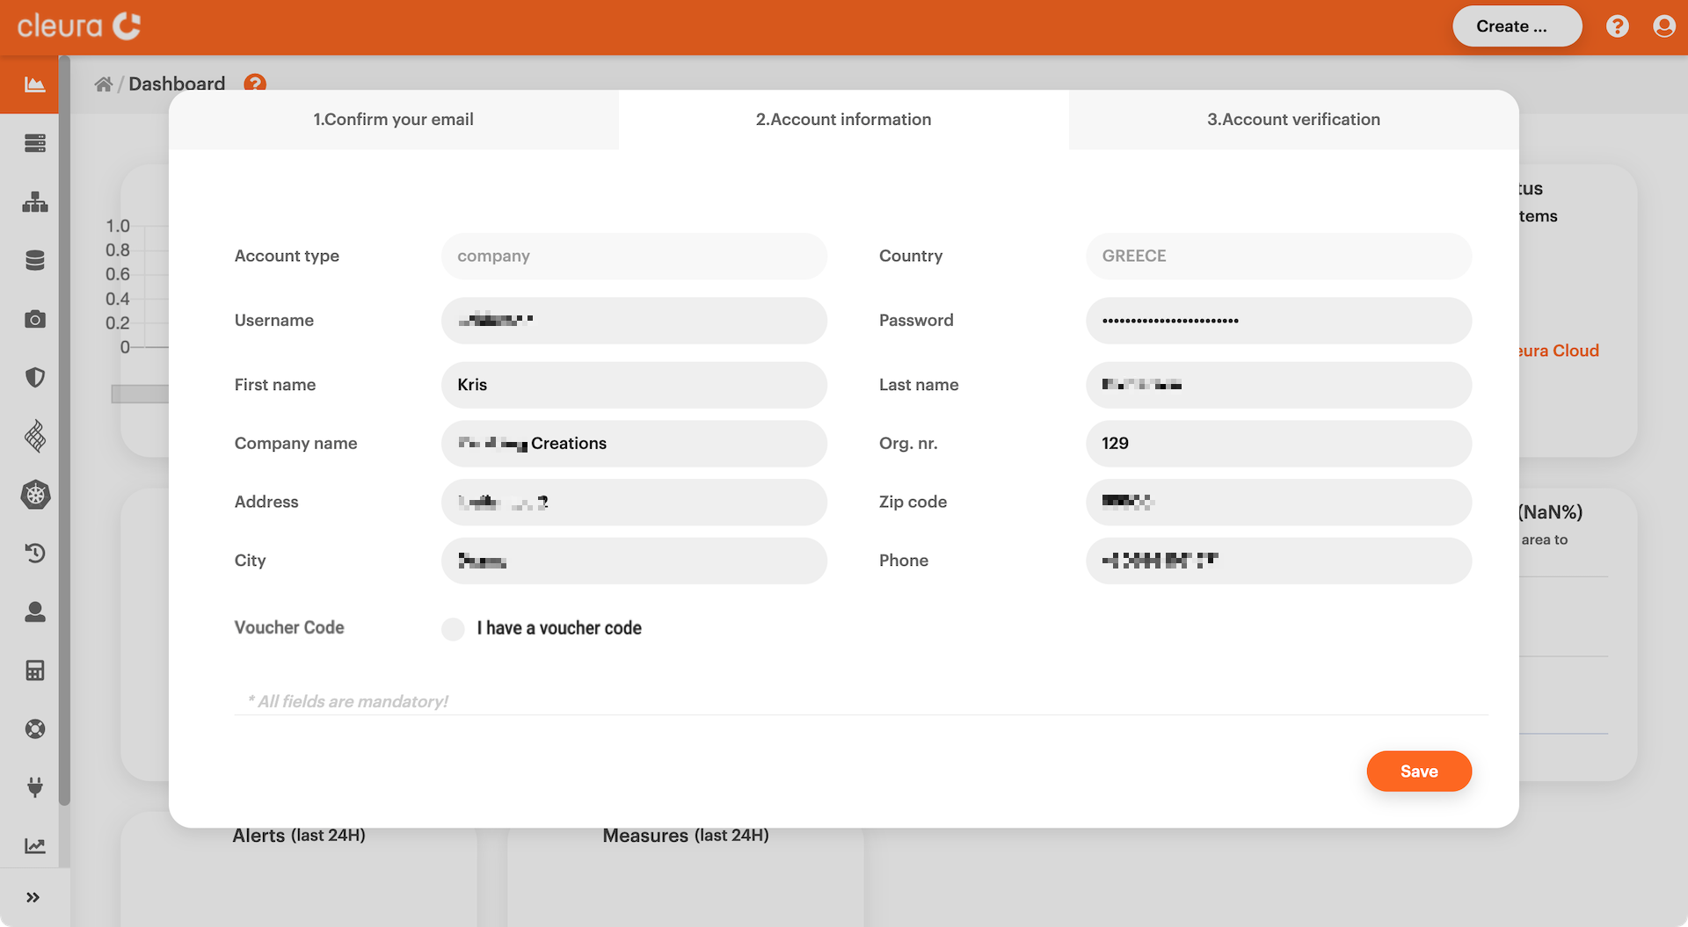
Task: Click the servers stack icon in sidebar
Action: [35, 143]
